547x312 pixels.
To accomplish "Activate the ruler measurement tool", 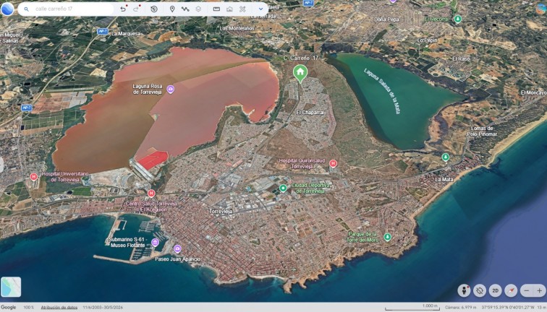I will tap(216, 9).
